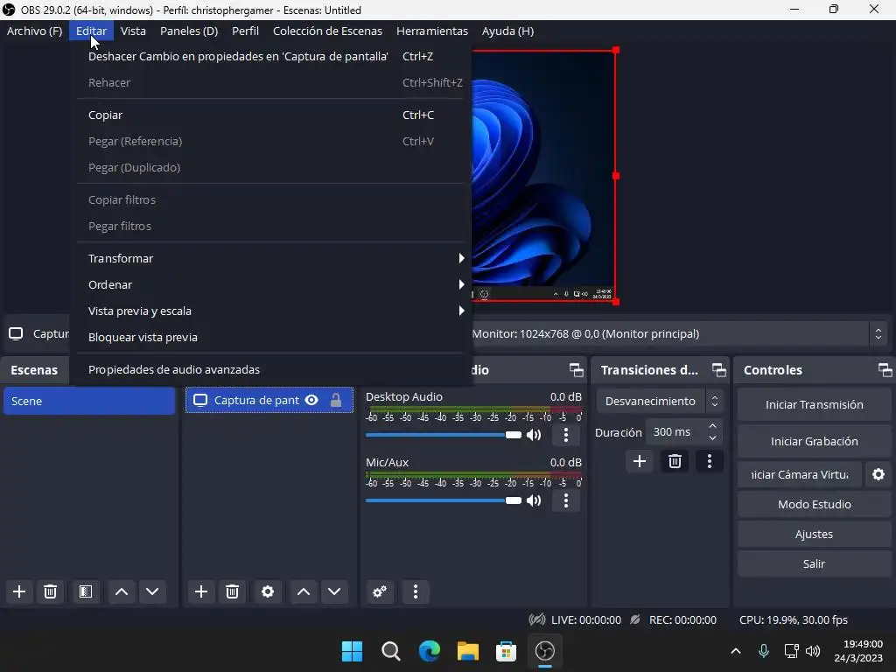
Task: Click Iniciar Transmisión button
Action: tap(814, 404)
